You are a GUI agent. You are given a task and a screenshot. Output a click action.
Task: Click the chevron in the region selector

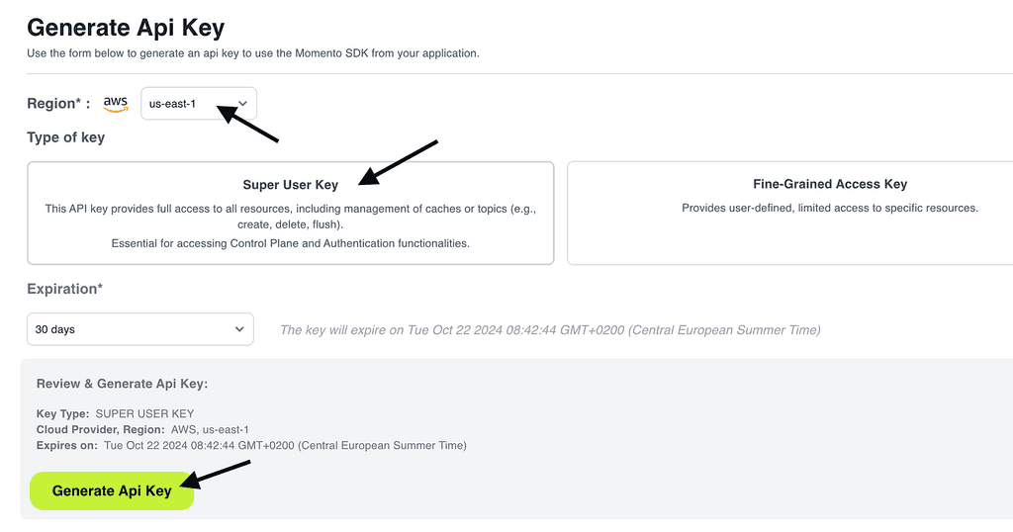[243, 104]
